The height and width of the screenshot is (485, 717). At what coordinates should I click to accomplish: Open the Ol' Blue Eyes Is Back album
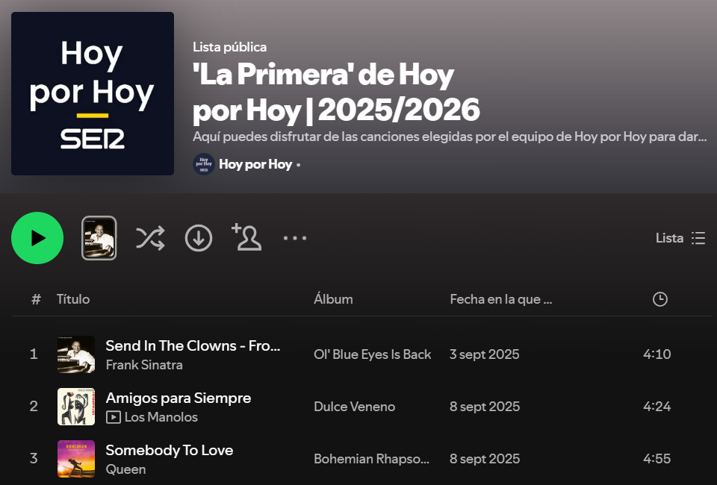pos(372,354)
